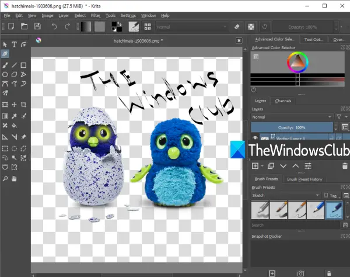Toggle visibility eye of Vector Layer 1
Image resolution: width=350 pixels, height=277 pixels.
point(255,137)
